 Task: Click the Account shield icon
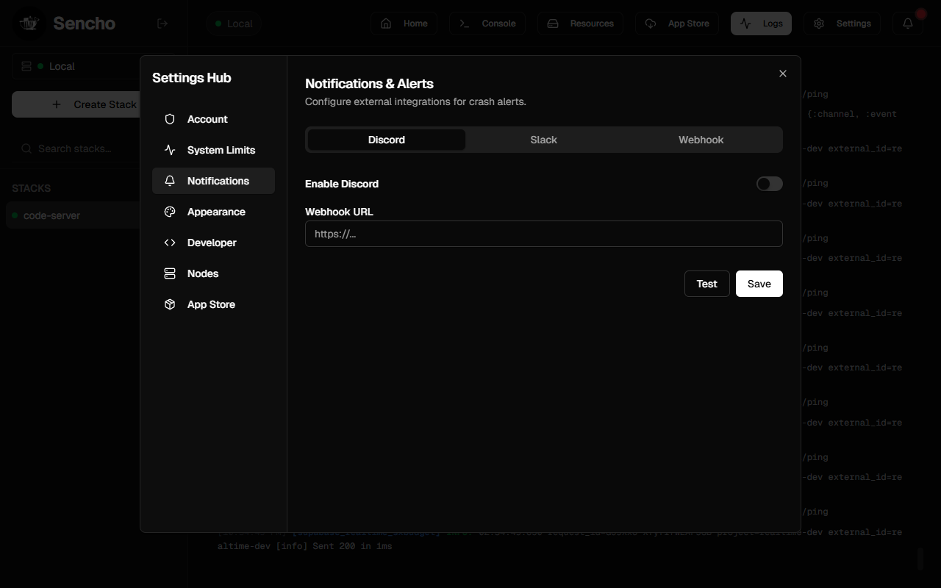[170, 119]
